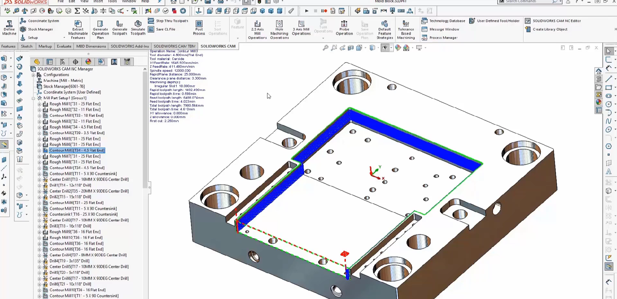Open the Feature dropdown arrow
This screenshot has height=299, width=617.
[x=238, y=38]
